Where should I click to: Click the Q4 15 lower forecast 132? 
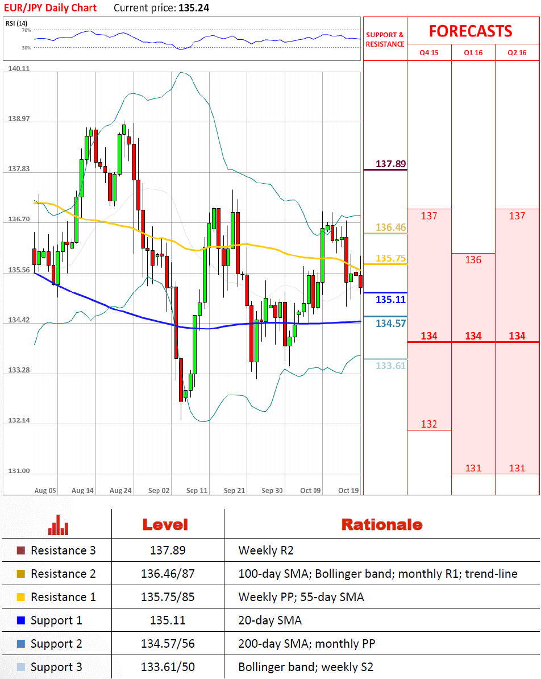[429, 424]
